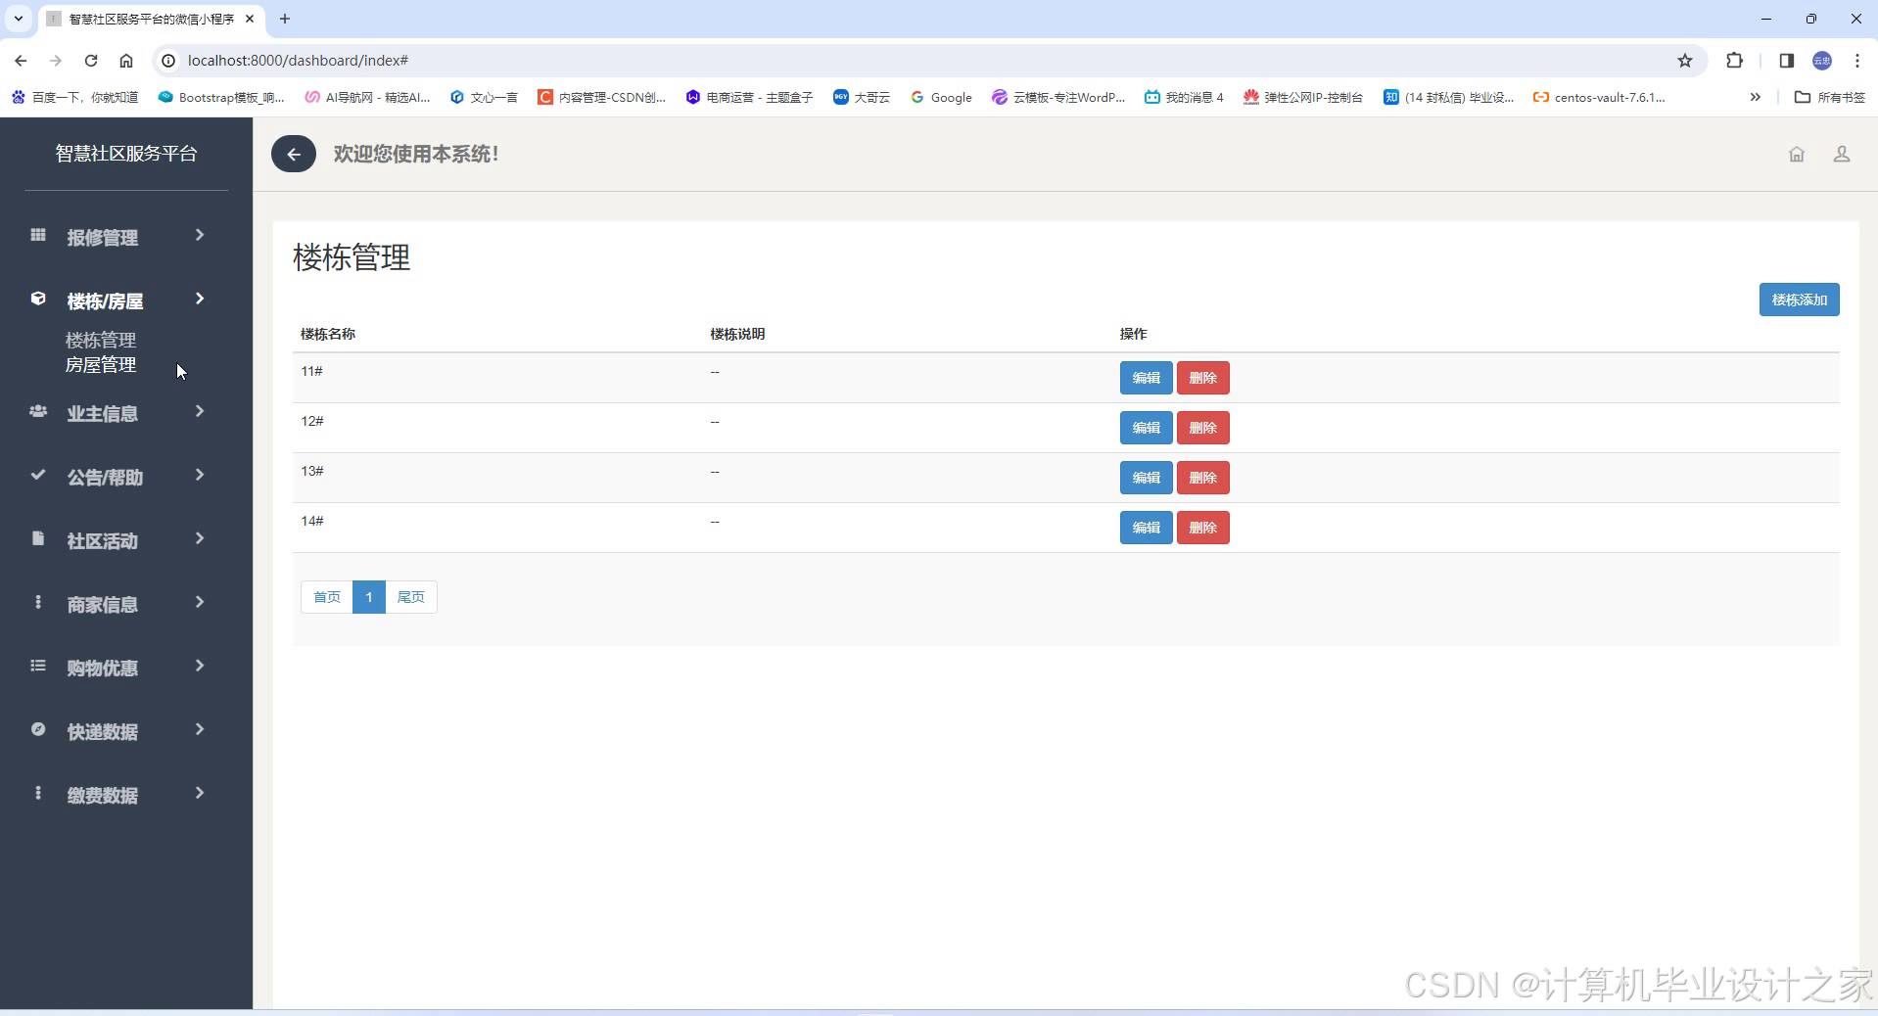Open the Google bookmark
Image resolution: width=1878 pixels, height=1016 pixels.
tap(941, 97)
